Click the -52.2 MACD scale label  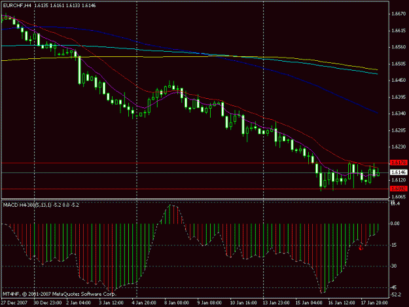396,295
